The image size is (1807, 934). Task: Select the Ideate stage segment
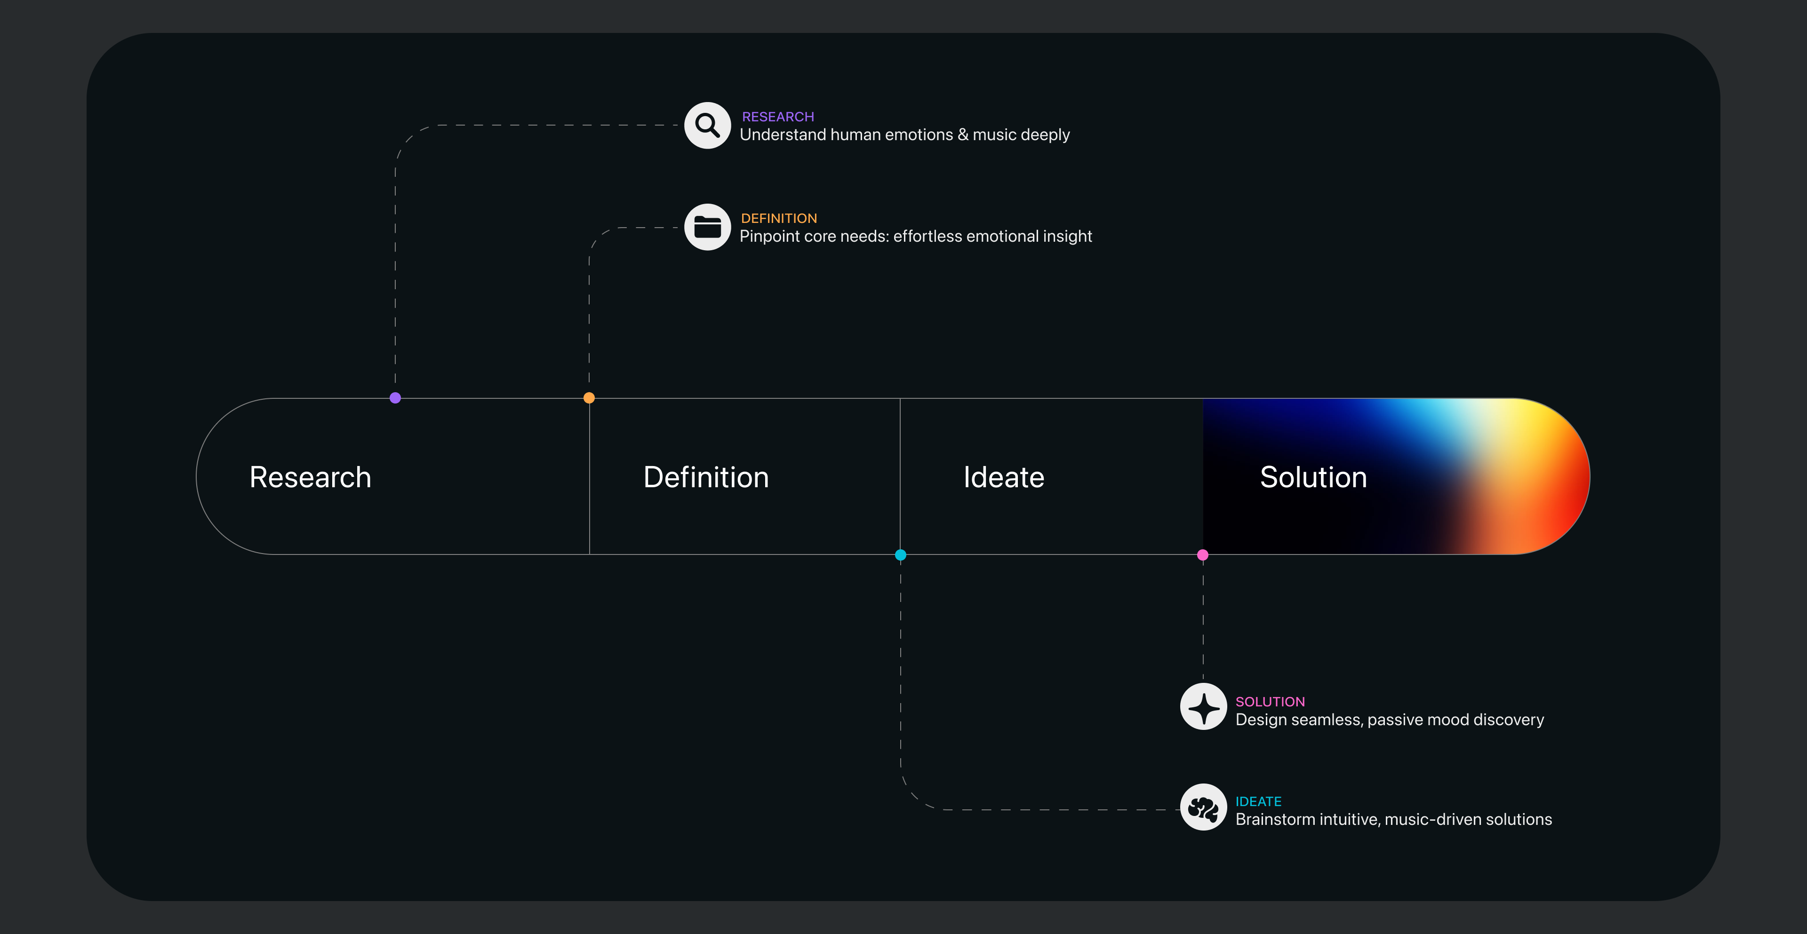pyautogui.click(x=1004, y=477)
